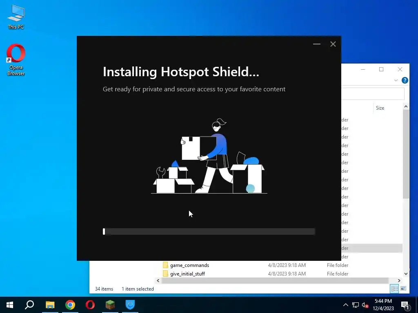Launch Google Chrome from the taskbar

click(x=70, y=304)
